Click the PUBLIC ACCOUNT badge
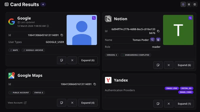This screenshot has height=112, width=200. pyautogui.click(x=19, y=93)
